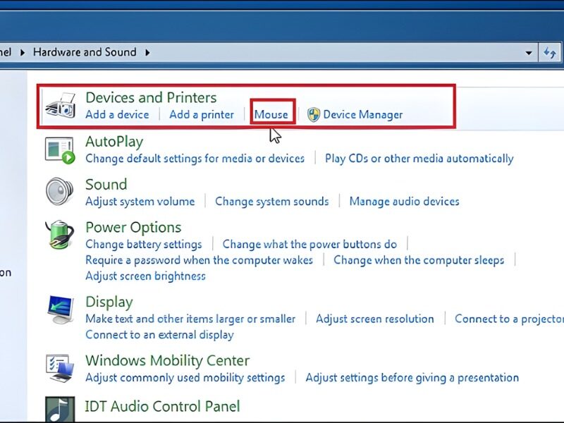This screenshot has width=564, height=423.
Task: Open Adjust system volume link
Action: point(140,202)
